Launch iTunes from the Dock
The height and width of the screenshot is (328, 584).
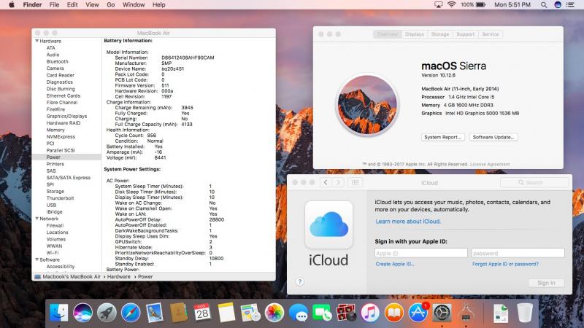(370, 313)
